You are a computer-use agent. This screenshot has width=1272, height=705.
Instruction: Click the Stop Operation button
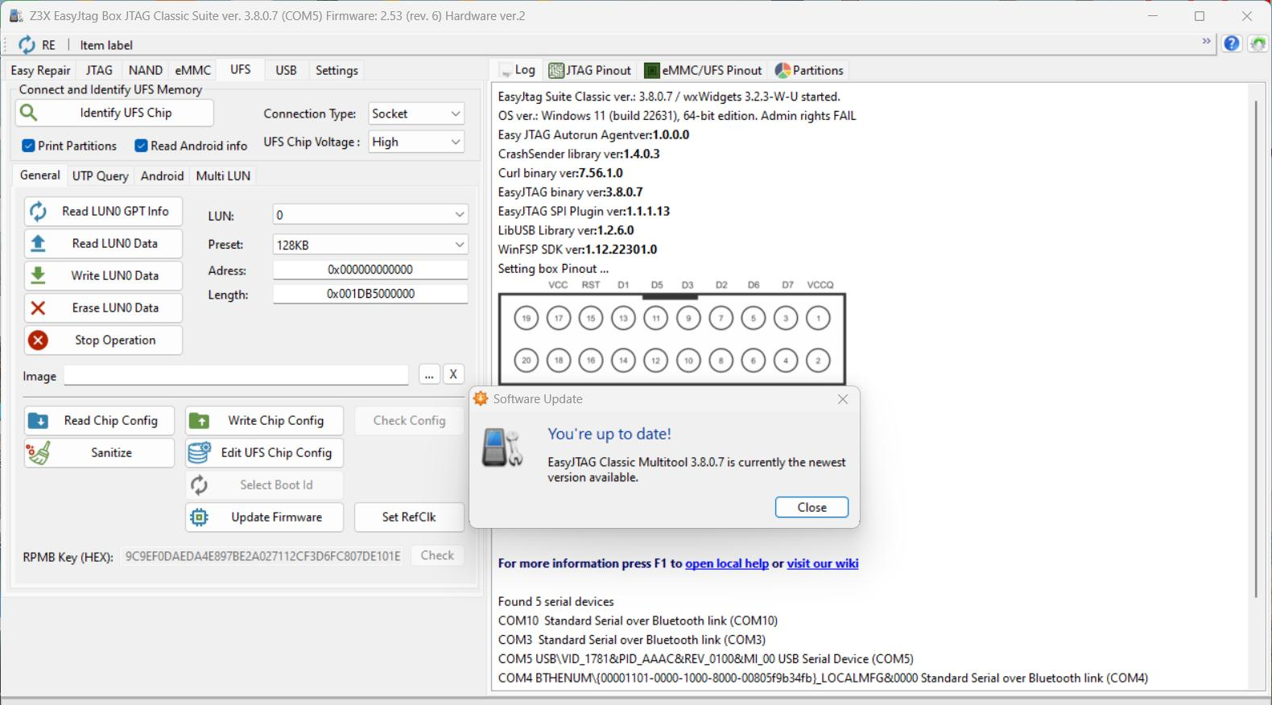[x=103, y=340]
